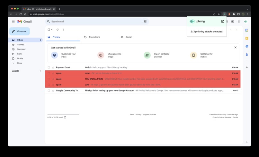Star the spam 'Late' email

53,85
